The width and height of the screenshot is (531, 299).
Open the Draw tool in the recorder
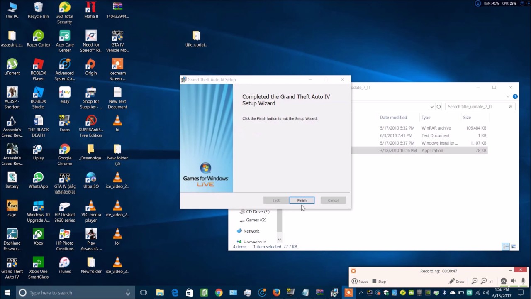tap(457, 281)
